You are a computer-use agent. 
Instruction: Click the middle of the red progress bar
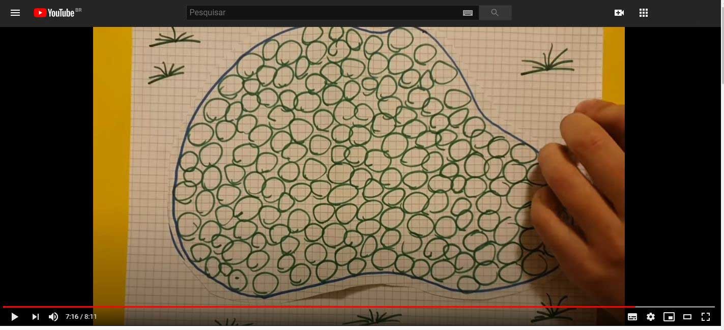(x=318, y=307)
